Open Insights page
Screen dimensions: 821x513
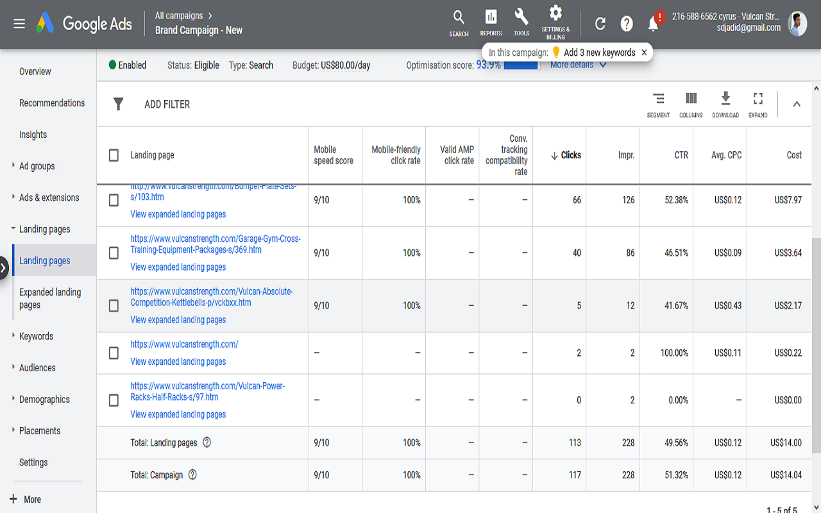pyautogui.click(x=33, y=134)
